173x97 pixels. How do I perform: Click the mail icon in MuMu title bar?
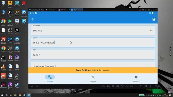coord(143,10)
